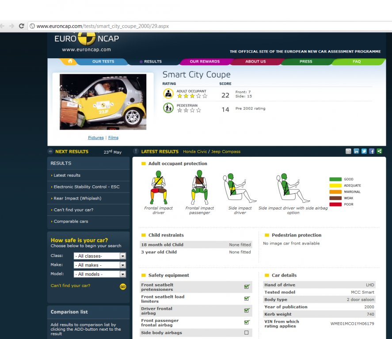Click the RESULTS sidebar header
This screenshot has width=392, height=339.
[88, 163]
